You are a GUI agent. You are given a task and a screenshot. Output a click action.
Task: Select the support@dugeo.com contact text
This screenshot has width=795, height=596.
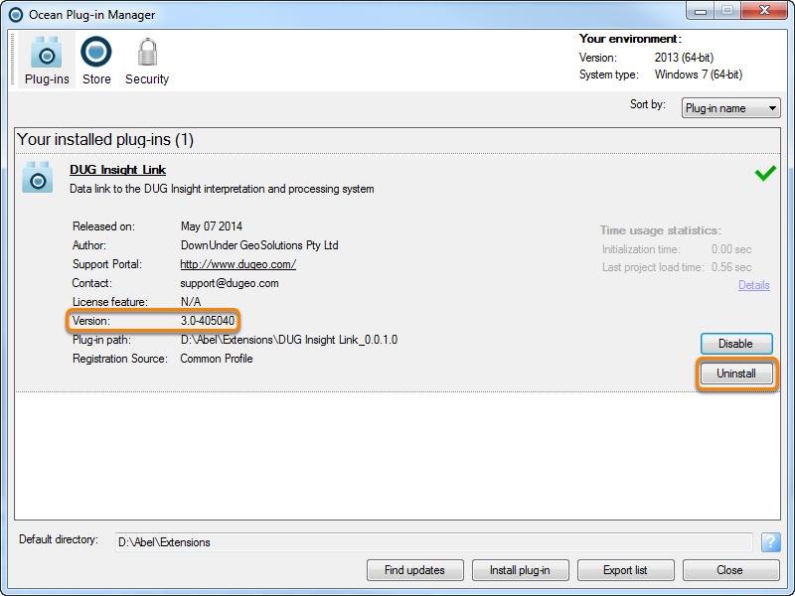(x=230, y=283)
